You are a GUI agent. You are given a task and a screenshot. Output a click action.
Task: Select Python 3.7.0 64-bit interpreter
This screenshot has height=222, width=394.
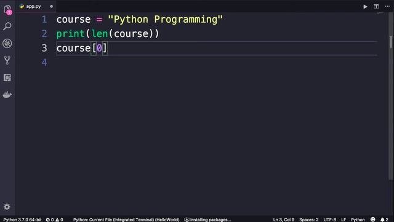22,220
